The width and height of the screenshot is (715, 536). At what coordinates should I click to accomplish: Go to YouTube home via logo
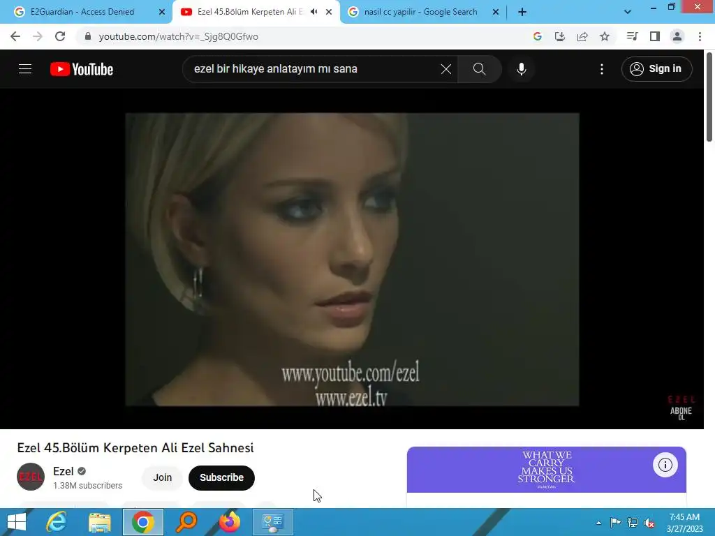pyautogui.click(x=82, y=69)
